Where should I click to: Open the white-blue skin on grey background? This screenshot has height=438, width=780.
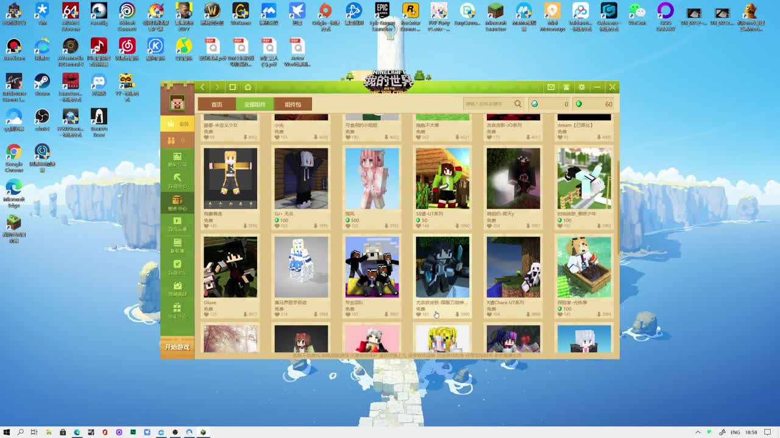tap(301, 267)
